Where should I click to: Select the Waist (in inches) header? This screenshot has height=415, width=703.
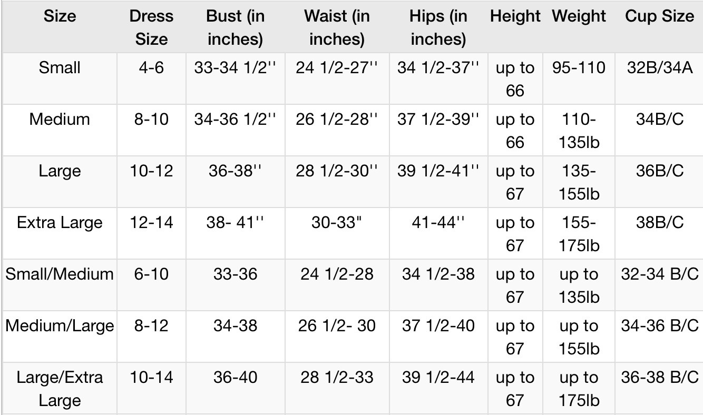[337, 27]
